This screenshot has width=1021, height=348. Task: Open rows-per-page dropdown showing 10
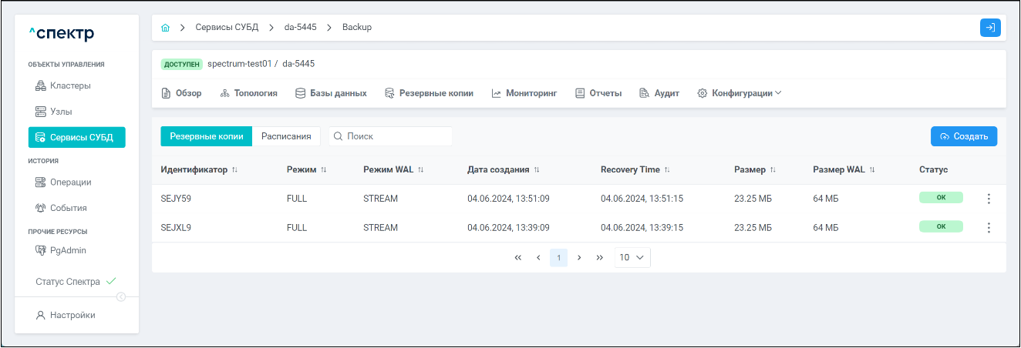tap(632, 258)
